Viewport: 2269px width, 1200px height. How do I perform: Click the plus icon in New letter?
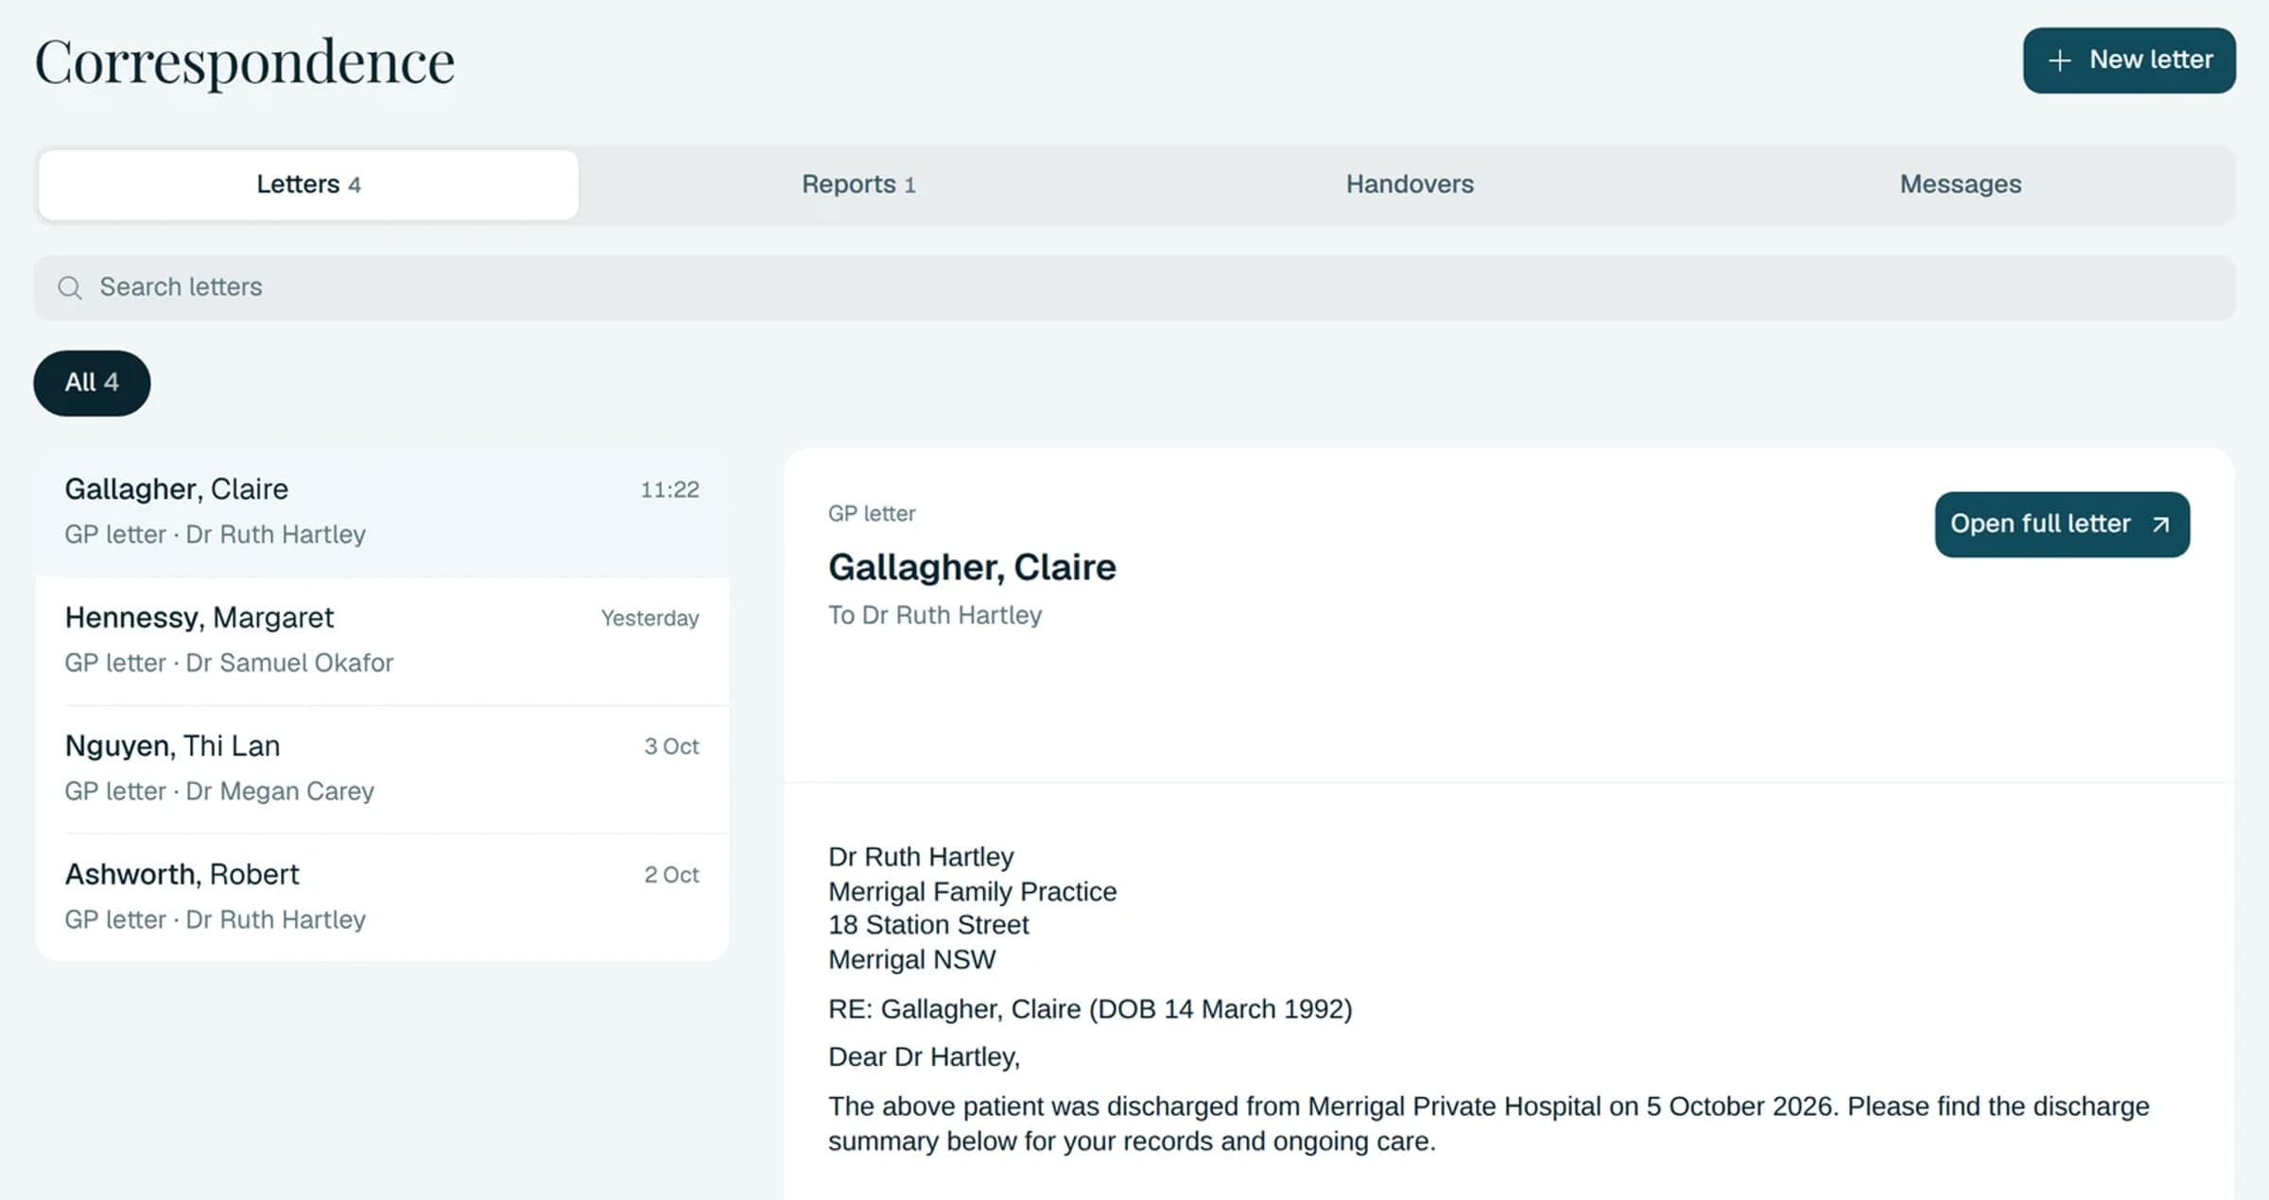coord(2059,60)
